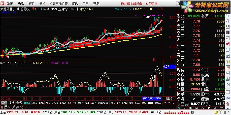
Task: Switch indicator to VOL-TDX tab
Action: (x=103, y=103)
